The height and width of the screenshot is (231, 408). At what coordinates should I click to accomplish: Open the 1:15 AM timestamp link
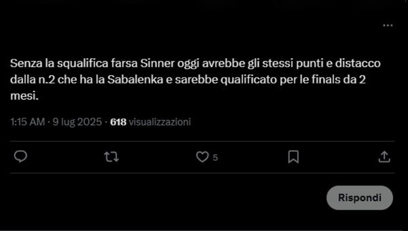click(x=28, y=122)
